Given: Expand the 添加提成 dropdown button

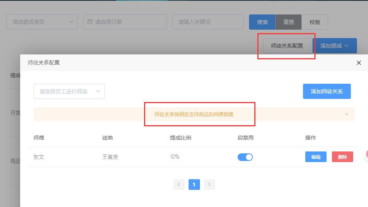Looking at the screenshot, I should pos(335,46).
